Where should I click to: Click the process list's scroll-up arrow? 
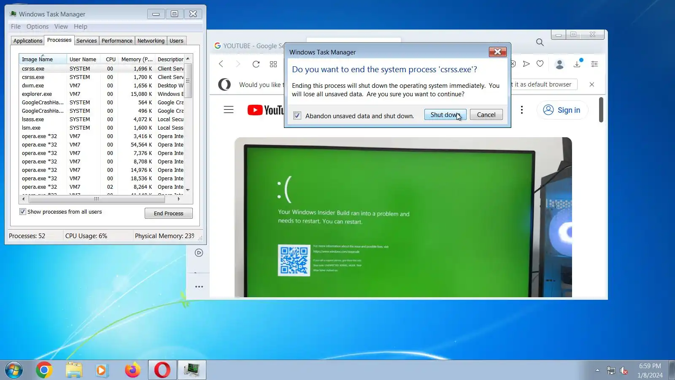click(188, 59)
